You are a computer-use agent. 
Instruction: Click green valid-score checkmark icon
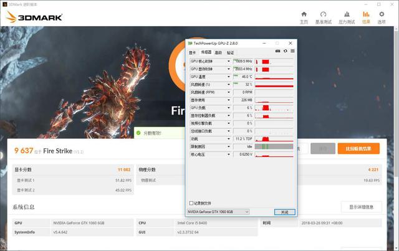[x=138, y=133]
